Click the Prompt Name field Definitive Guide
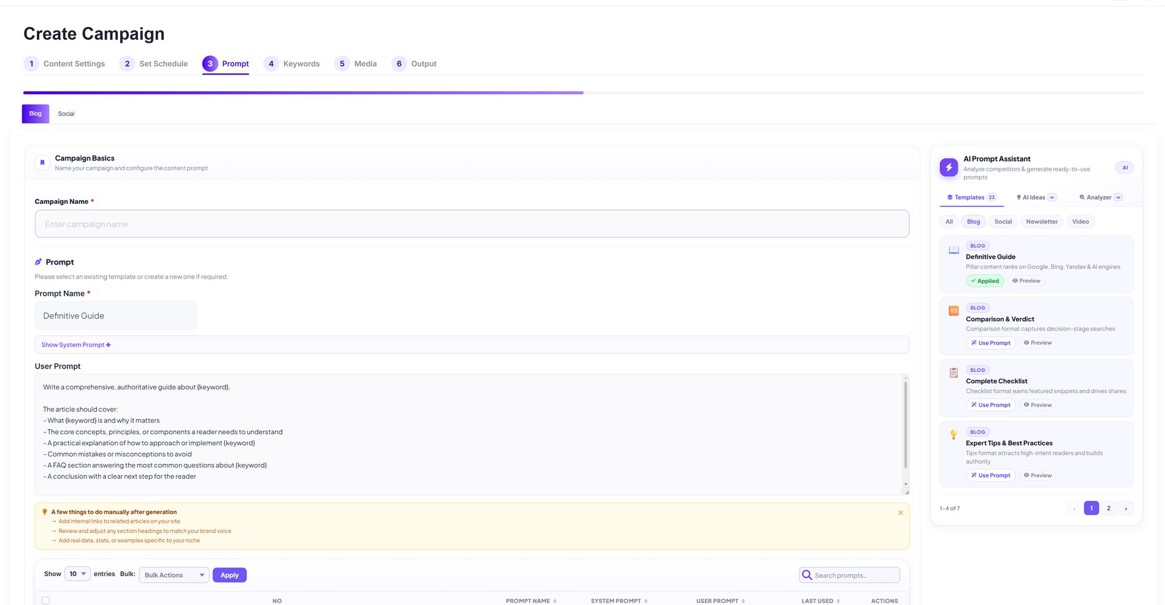 pyautogui.click(x=115, y=316)
